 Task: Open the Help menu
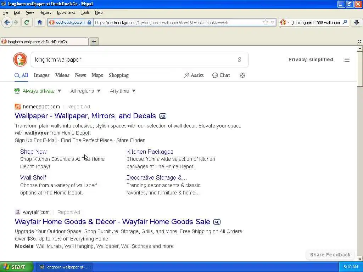click(99, 12)
